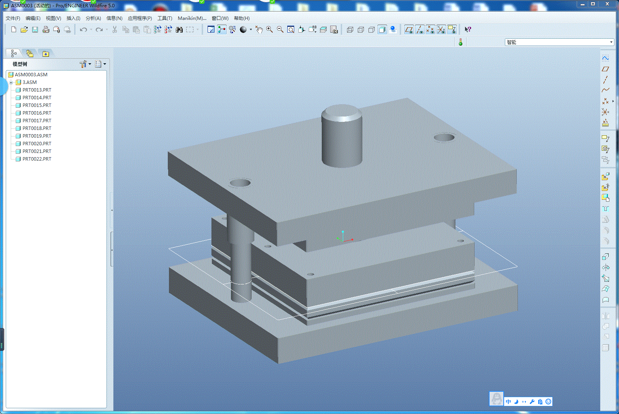Viewport: 619px width, 414px height.
Task: Open the smart selection filter dropdown
Action: pyautogui.click(x=611, y=42)
